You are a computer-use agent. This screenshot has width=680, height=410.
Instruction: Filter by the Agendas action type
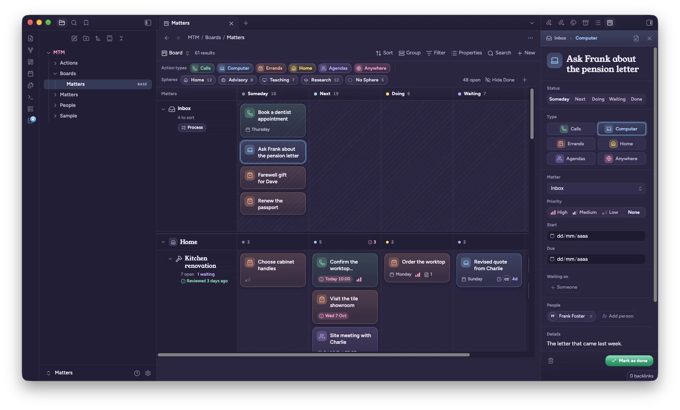(334, 68)
